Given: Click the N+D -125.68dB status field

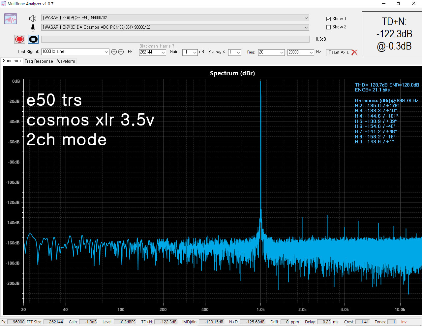Looking at the screenshot, I should pyautogui.click(x=253, y=322).
